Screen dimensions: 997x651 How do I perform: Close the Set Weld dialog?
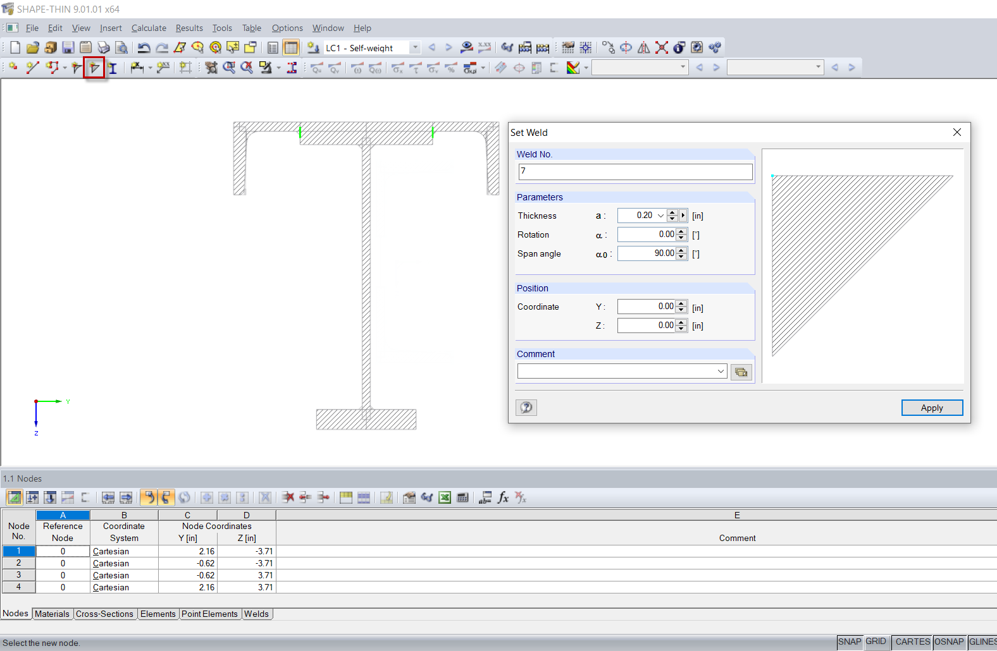pos(957,132)
